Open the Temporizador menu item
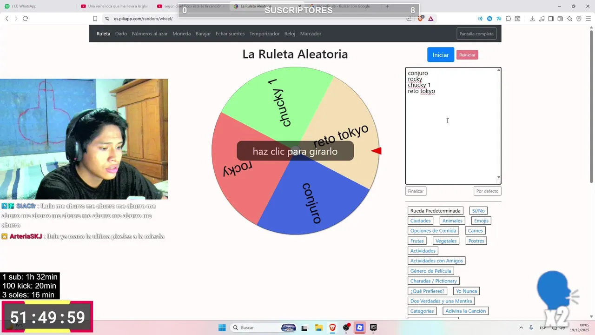This screenshot has height=335, width=595. [264, 33]
